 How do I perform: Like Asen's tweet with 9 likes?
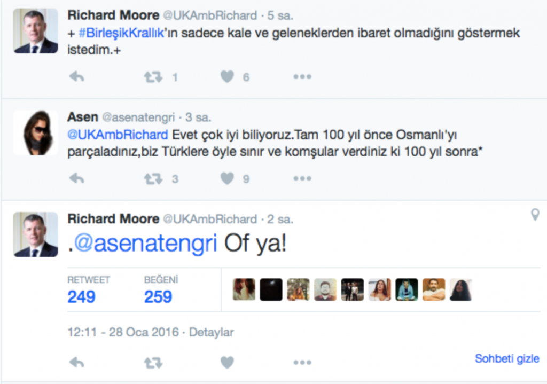point(228,178)
